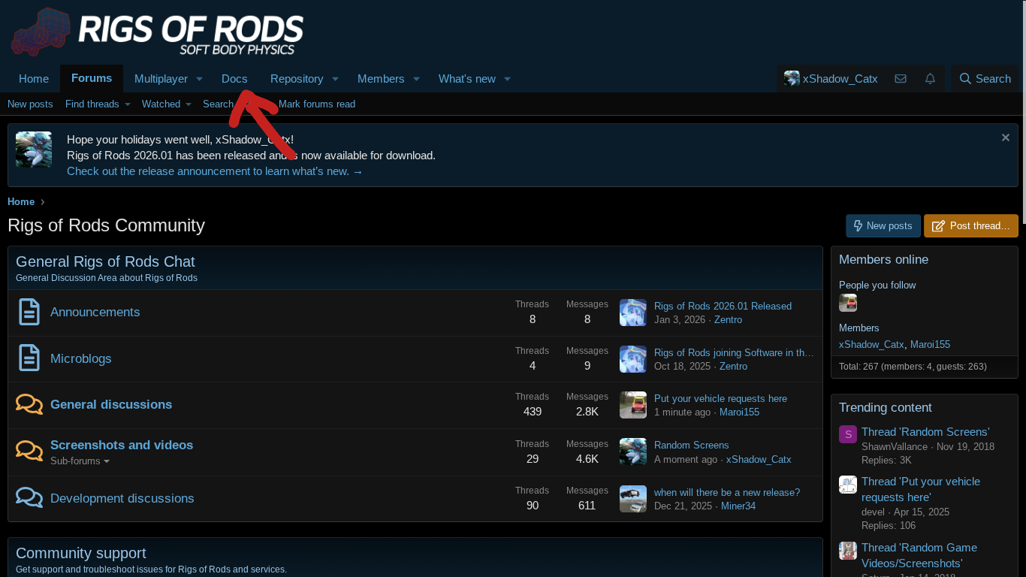The width and height of the screenshot is (1026, 577).
Task: Expand the Multiplayer menu arrow
Action: (x=200, y=79)
